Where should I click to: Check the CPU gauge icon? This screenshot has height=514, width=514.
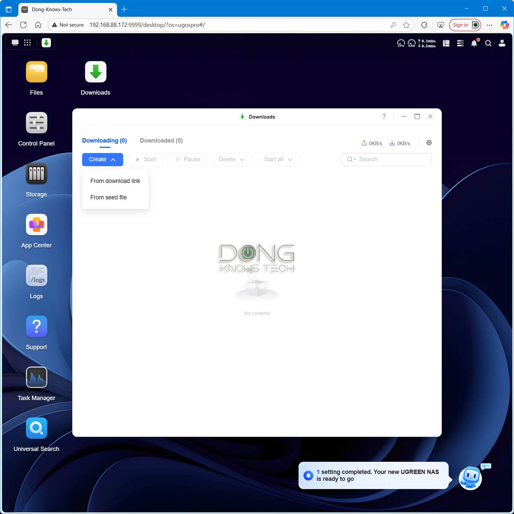pyautogui.click(x=401, y=43)
